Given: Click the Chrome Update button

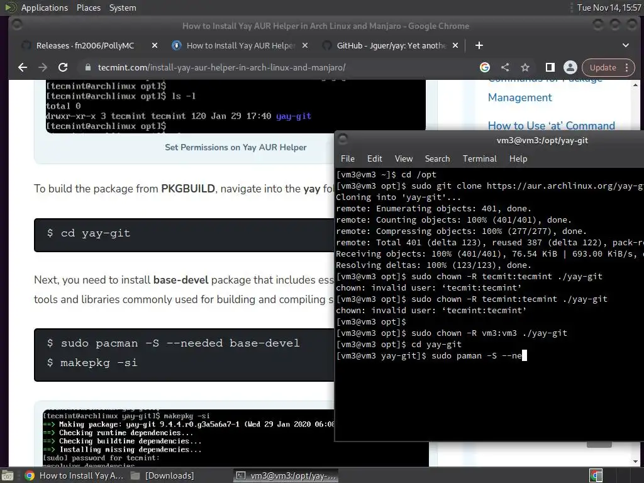Looking at the screenshot, I should 603,67.
